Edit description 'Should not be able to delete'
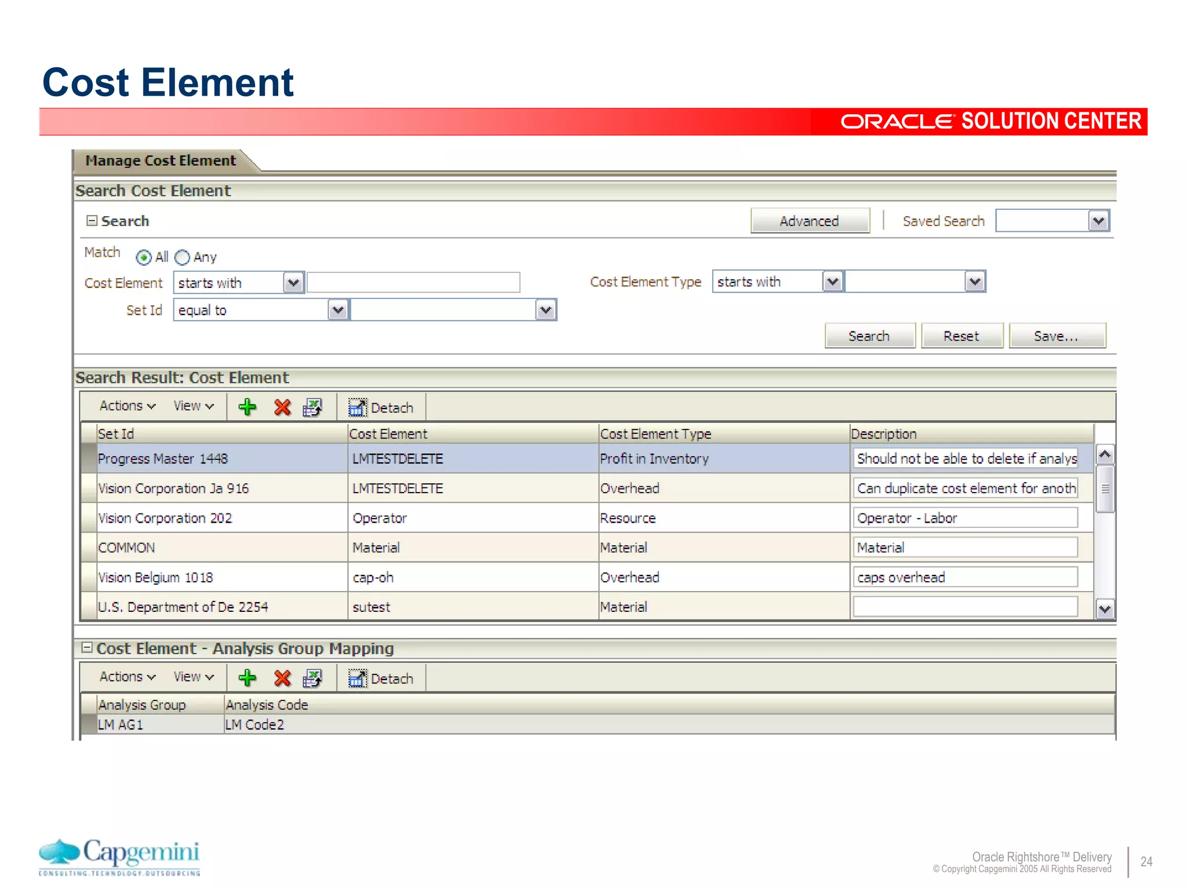Screen dimensions: 1187x890 click(x=966, y=459)
